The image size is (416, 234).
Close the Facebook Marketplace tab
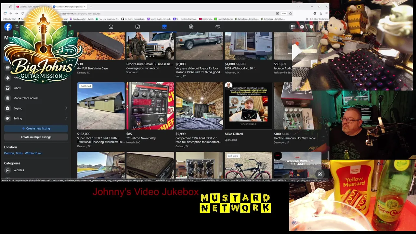click(x=85, y=6)
